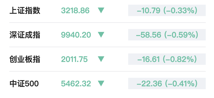Click the down arrow beside 3218.86
Viewport: 214px width, 98px height.
click(x=101, y=10)
